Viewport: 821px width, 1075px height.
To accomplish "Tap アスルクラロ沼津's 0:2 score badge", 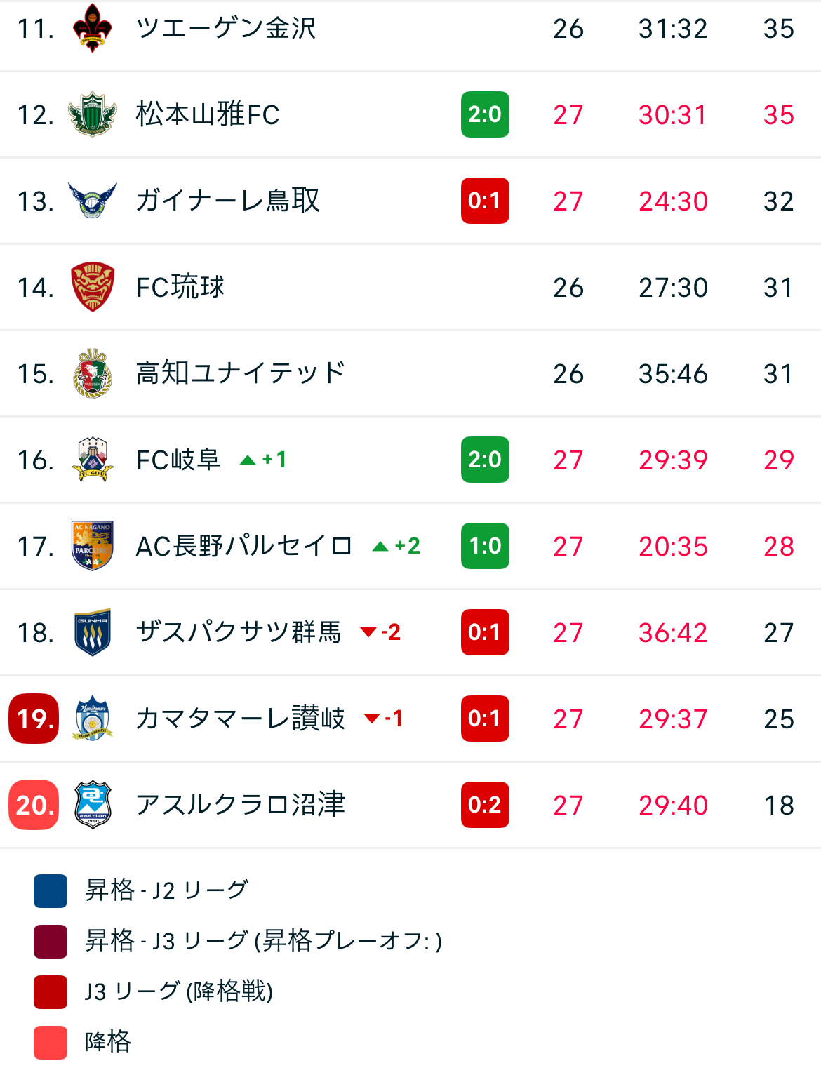I will [485, 805].
